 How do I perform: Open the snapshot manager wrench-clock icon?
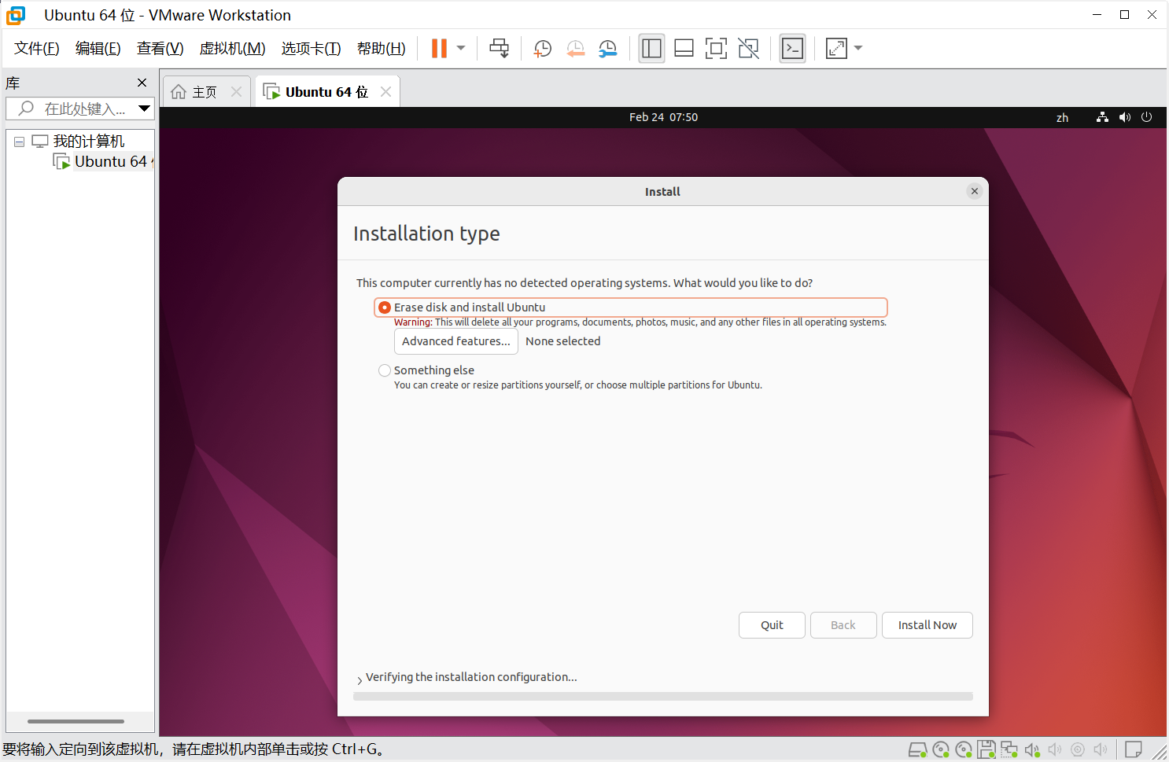tap(607, 49)
